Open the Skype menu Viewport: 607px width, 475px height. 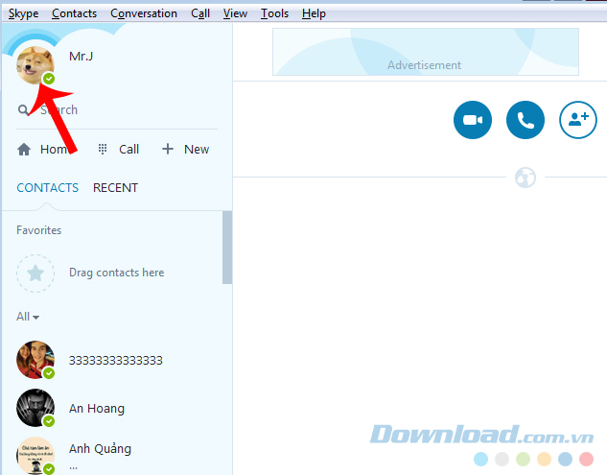coord(24,13)
